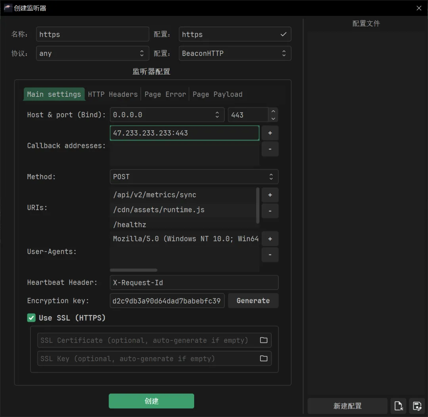Increase the port 443 with up arrow
Screen dimensions: 428x417
(x=273, y=111)
